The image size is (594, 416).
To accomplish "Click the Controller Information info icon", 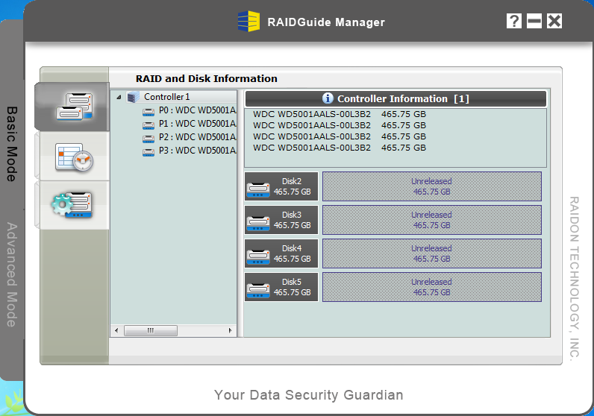I will pos(328,98).
